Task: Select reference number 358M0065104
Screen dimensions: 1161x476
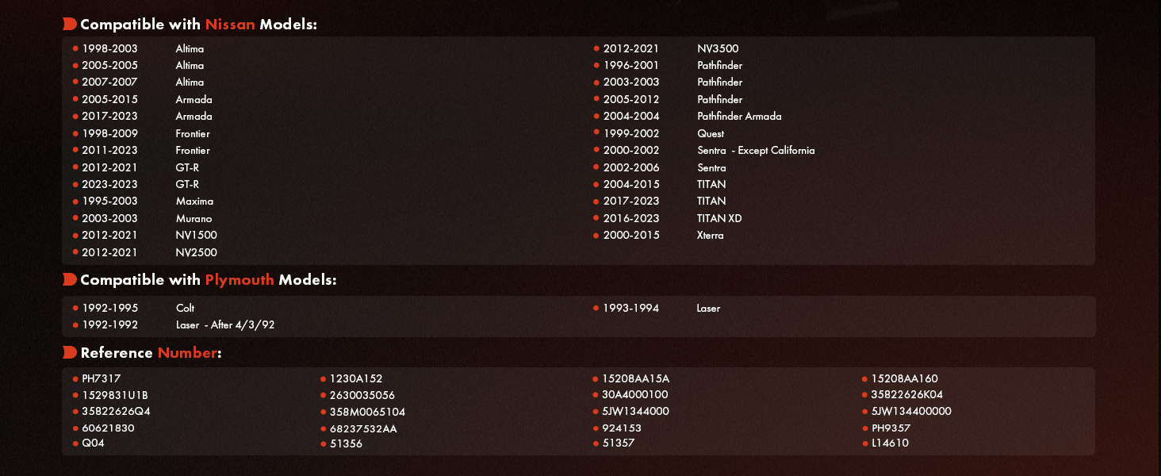Action: point(367,413)
